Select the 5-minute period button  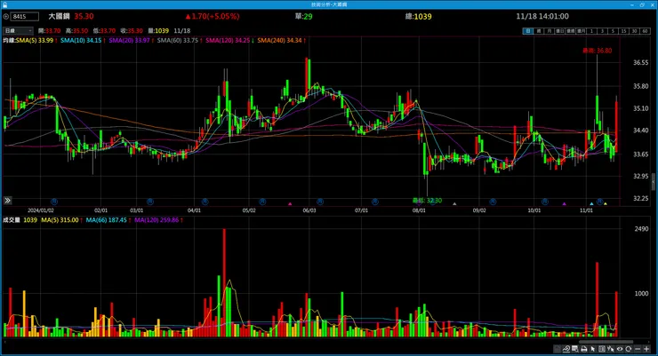pyautogui.click(x=613, y=31)
